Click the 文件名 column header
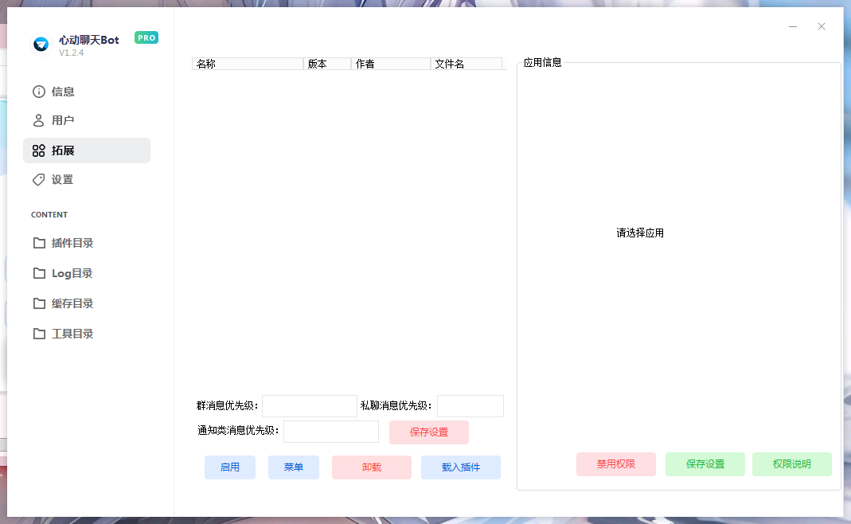851x524 pixels. tap(466, 64)
